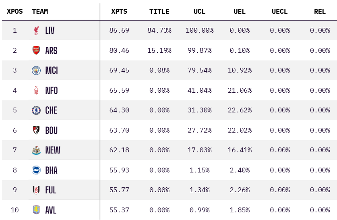Select the Manchester City crest icon

pos(36,71)
